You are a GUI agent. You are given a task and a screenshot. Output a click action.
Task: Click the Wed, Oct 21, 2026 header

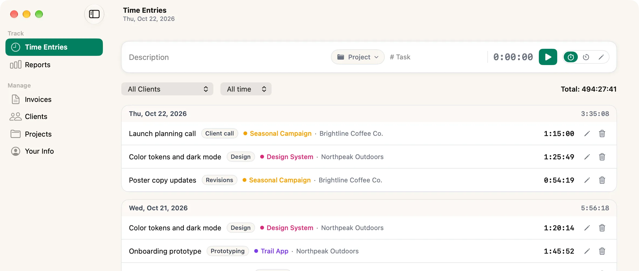point(158,208)
